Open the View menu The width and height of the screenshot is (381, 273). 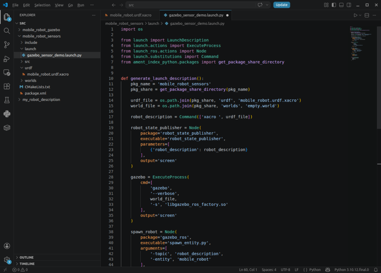(59, 5)
